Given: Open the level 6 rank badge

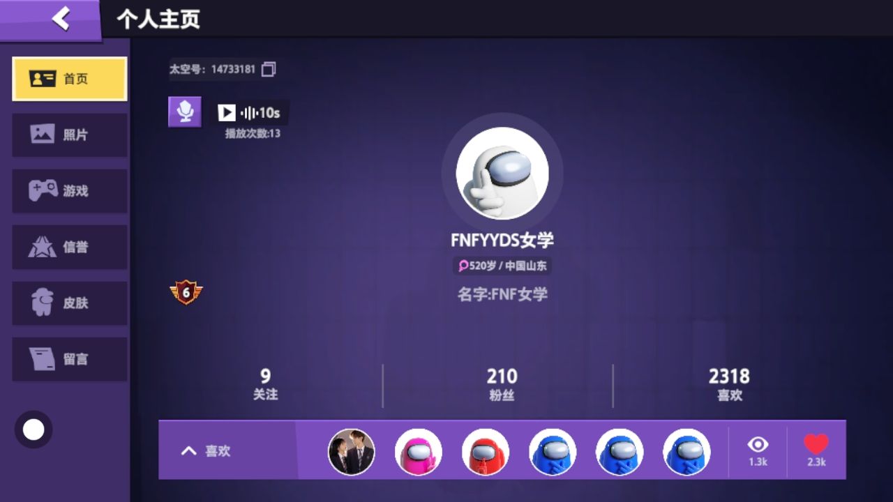Looking at the screenshot, I should coord(186,292).
